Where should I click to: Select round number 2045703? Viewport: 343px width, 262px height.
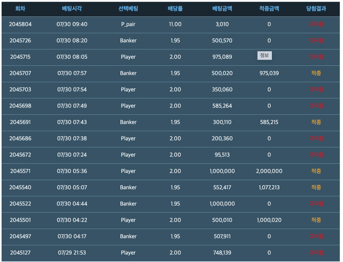(20, 89)
